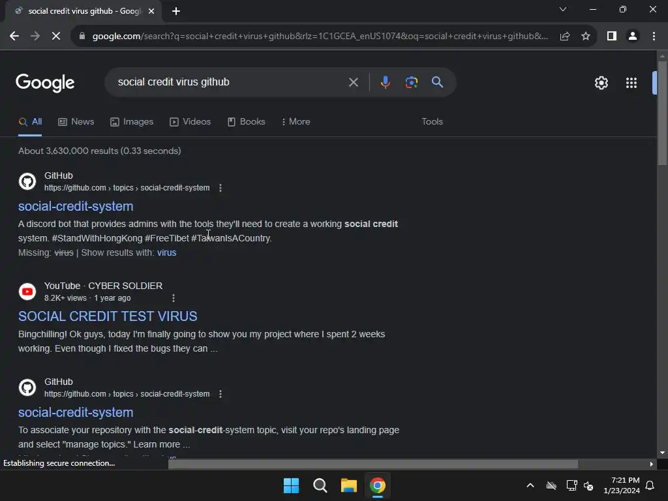The image size is (668, 501).
Task: Click the OneDrive cloud tray icon
Action: 551,485
